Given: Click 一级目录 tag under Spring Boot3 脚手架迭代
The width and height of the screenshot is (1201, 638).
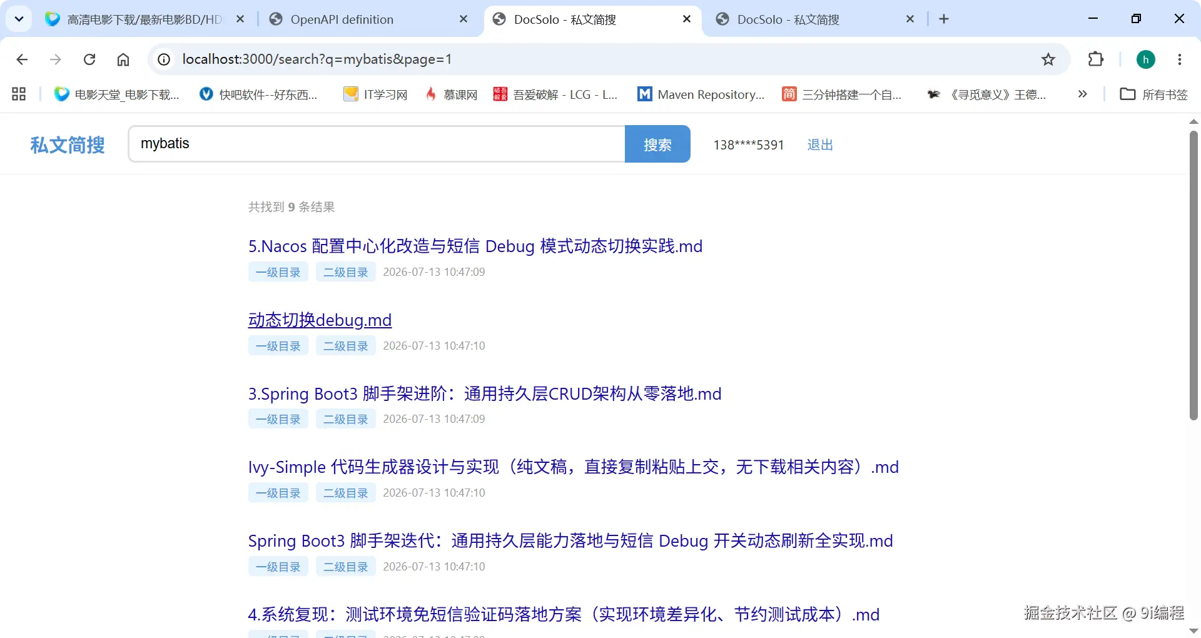Looking at the screenshot, I should pos(278,567).
